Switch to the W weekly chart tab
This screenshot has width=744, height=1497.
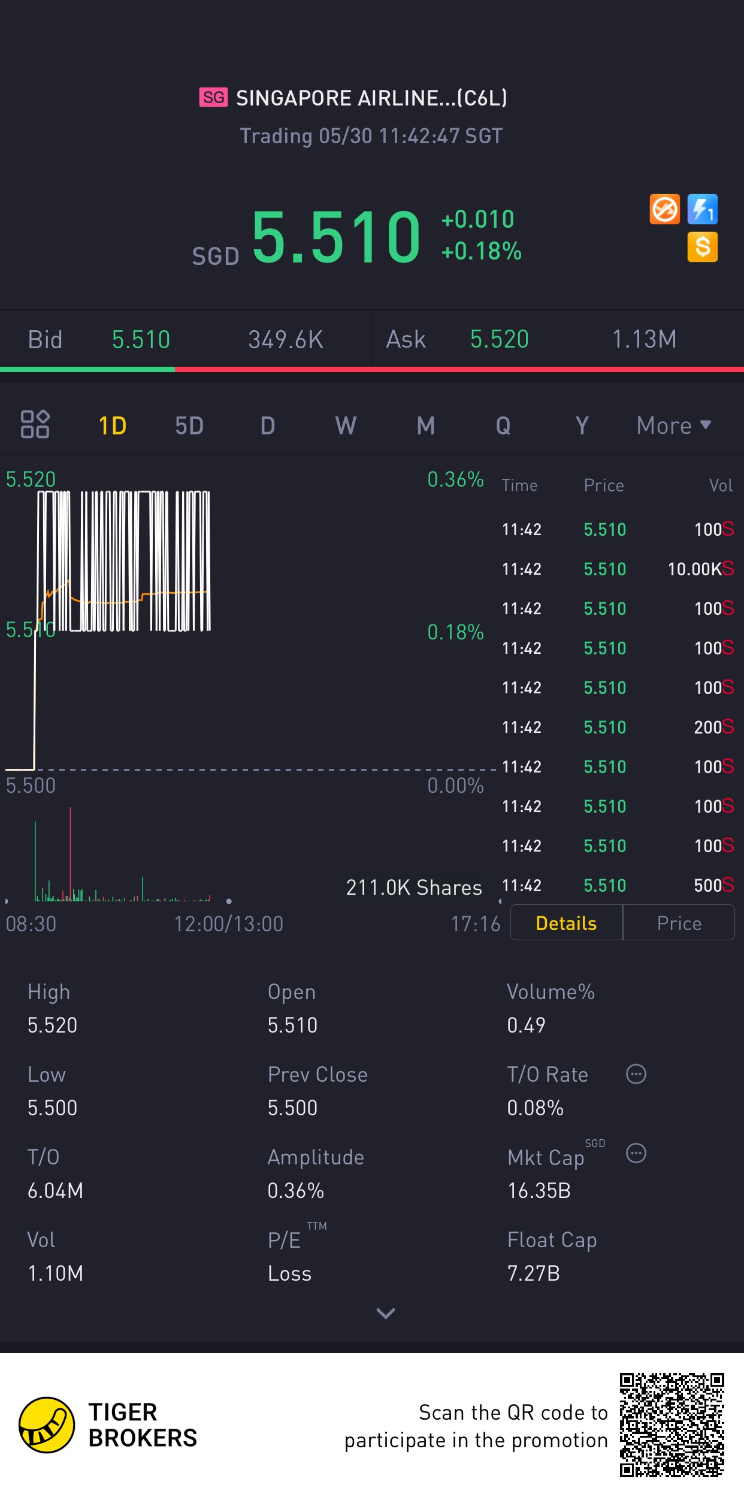click(x=346, y=425)
